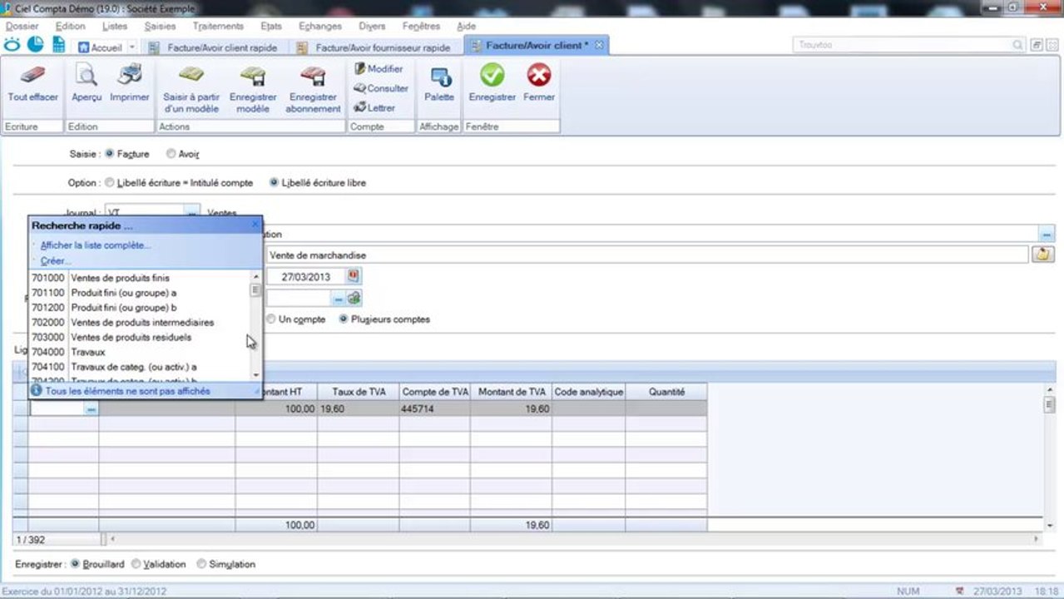Open the Palette display tool
This screenshot has width=1064, height=599.
click(x=439, y=77)
